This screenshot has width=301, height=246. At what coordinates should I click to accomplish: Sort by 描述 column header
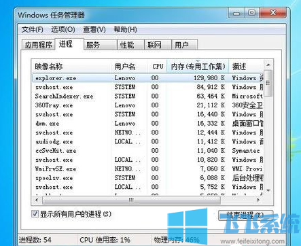pyautogui.click(x=247, y=67)
